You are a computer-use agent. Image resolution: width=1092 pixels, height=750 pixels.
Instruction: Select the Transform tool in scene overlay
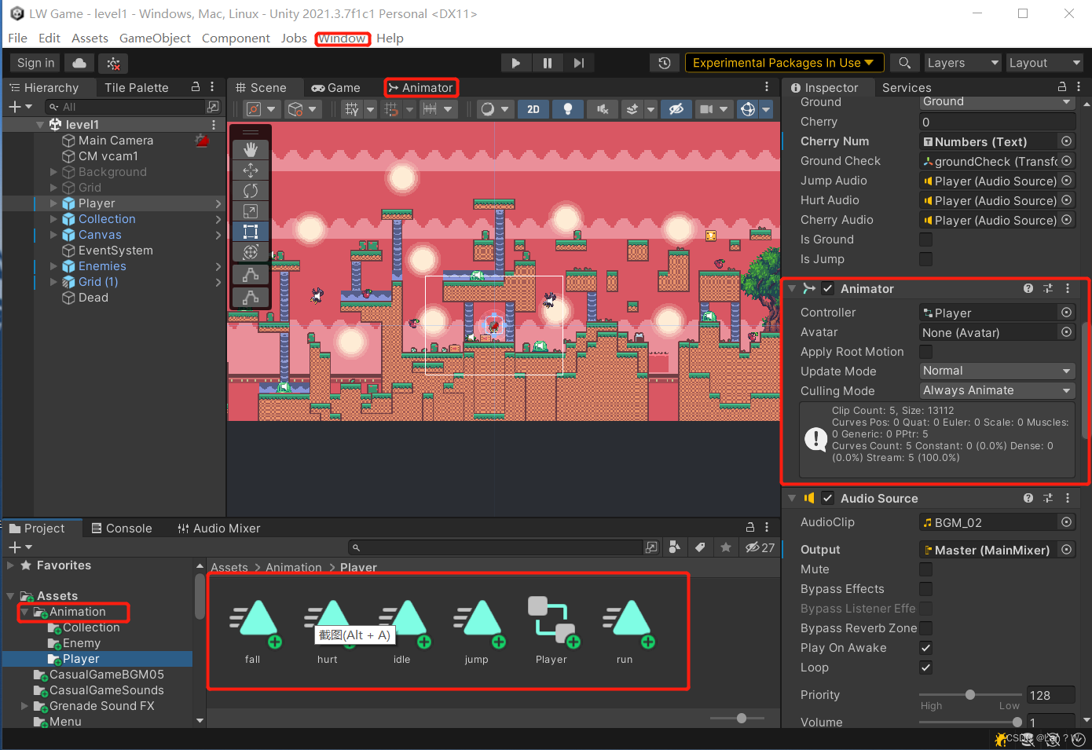(251, 252)
